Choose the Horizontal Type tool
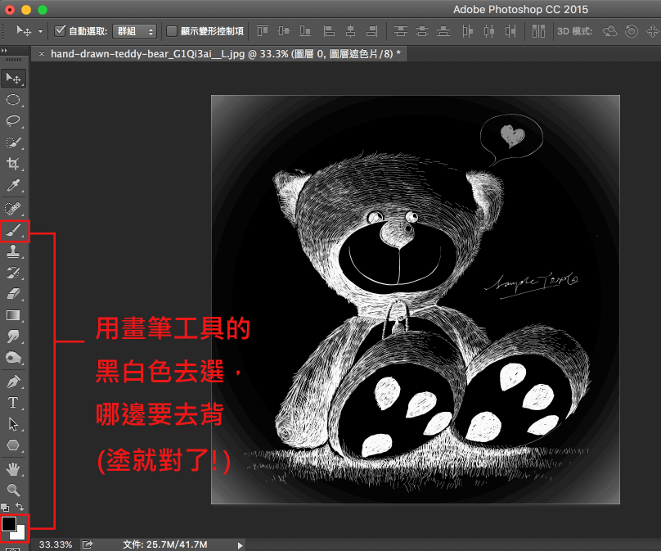The width and height of the screenshot is (661, 551). 13,403
